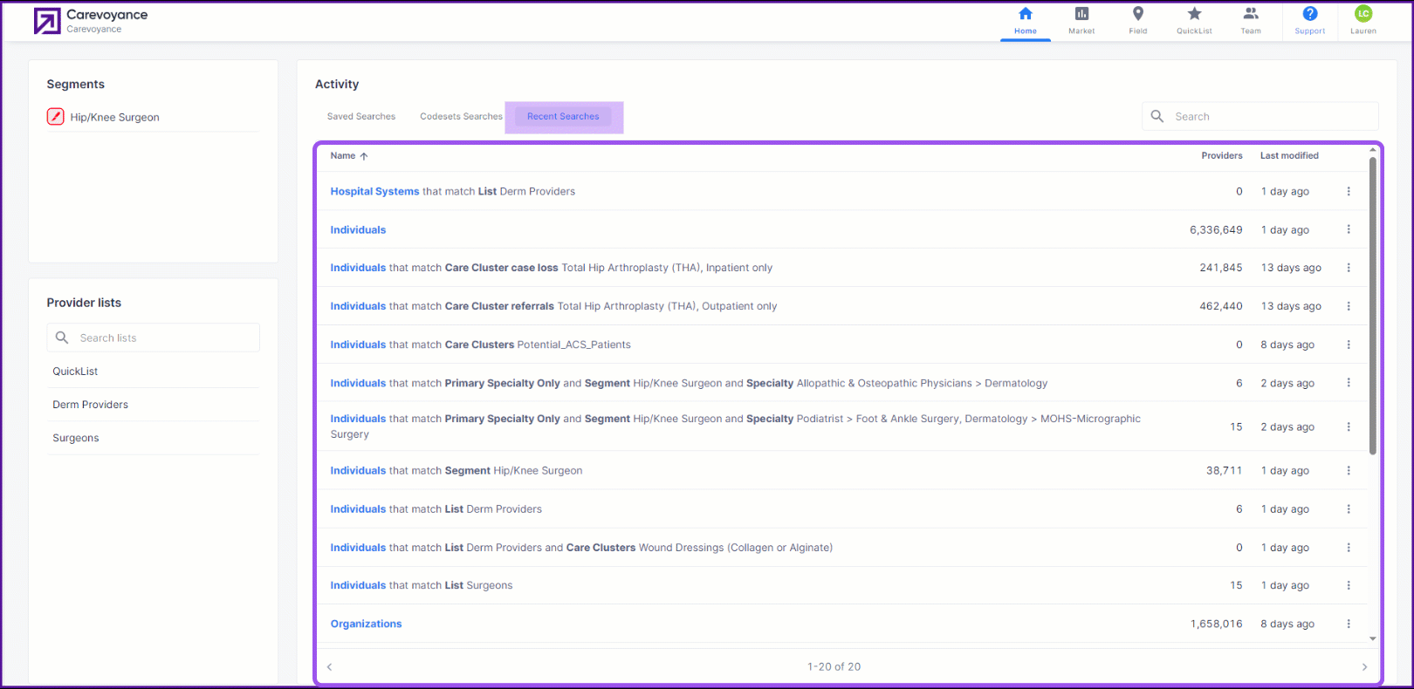Click the activity list vertical scrollbar
This screenshot has width=1414, height=689.
coord(1372,305)
